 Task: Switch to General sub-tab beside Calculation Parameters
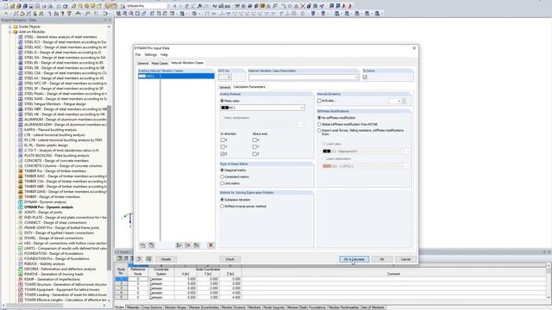pos(224,87)
